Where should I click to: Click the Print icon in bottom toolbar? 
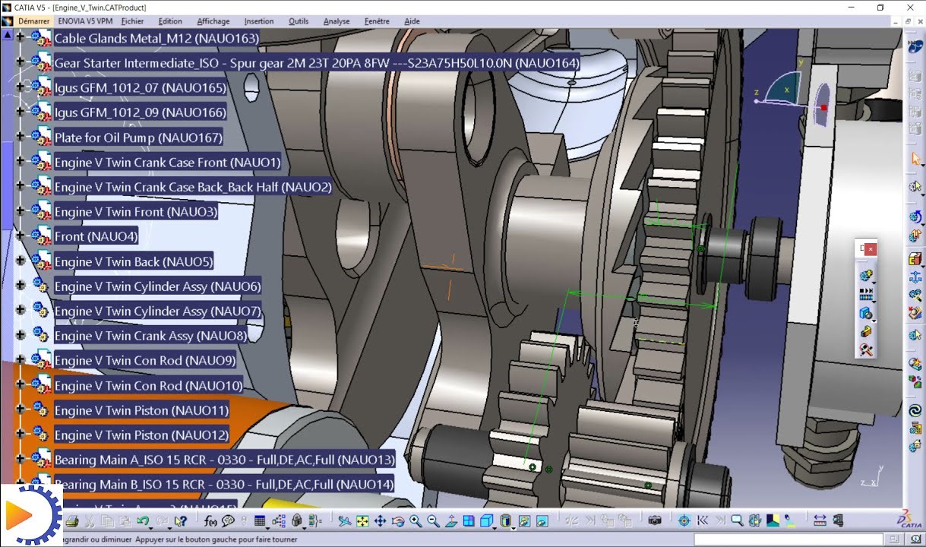pyautogui.click(x=72, y=521)
